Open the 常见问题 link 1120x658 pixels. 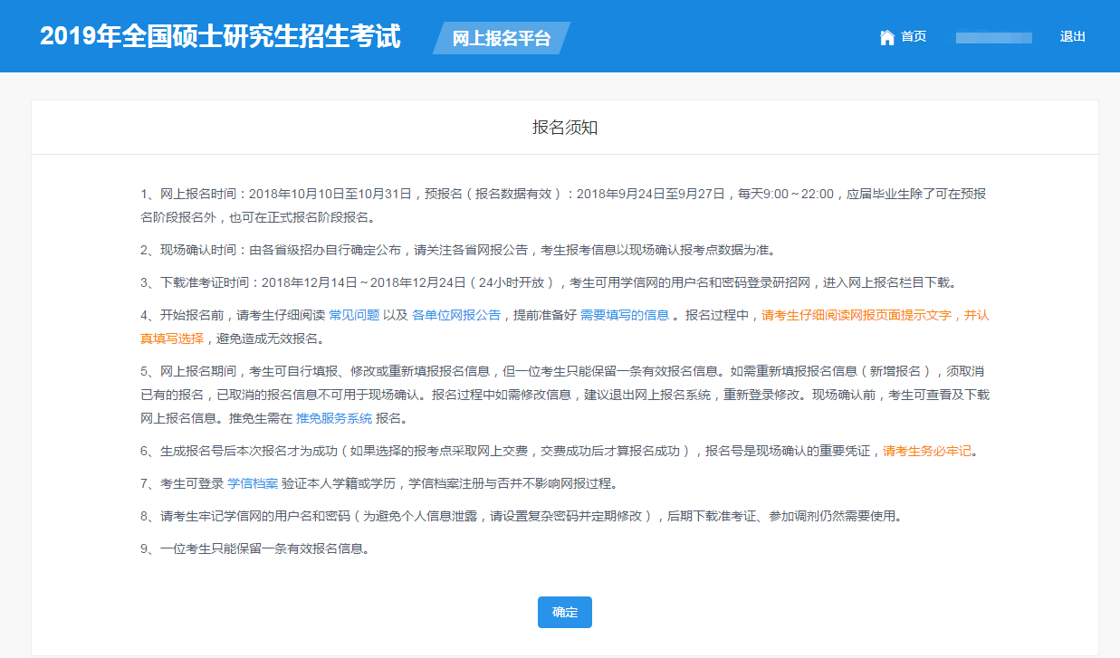coord(353,315)
